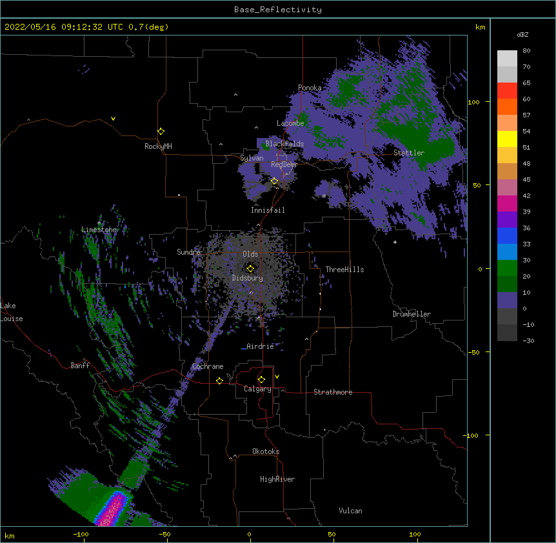Click the 80 dBZ light grey swatch

tap(507, 59)
